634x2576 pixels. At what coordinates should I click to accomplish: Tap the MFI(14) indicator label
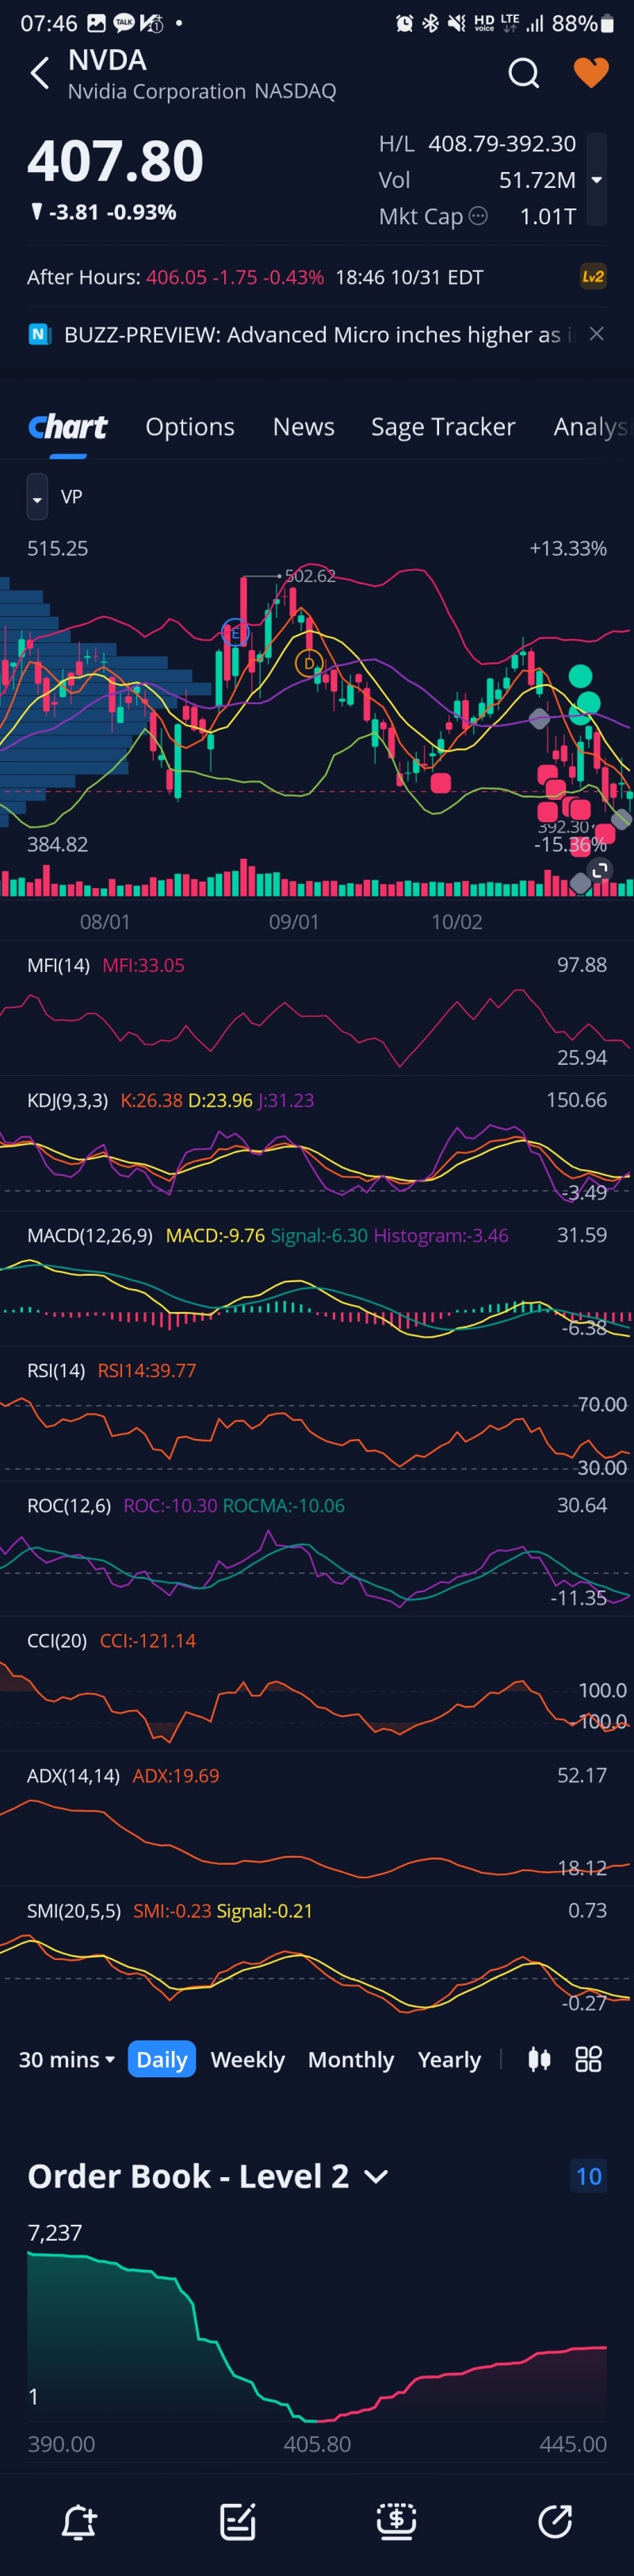58,966
